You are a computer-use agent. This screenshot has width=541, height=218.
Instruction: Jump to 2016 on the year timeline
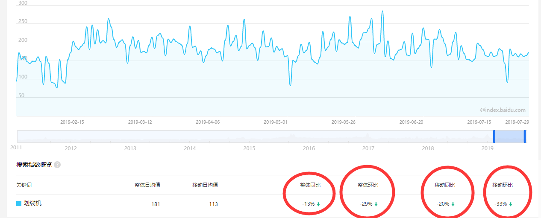309,148
